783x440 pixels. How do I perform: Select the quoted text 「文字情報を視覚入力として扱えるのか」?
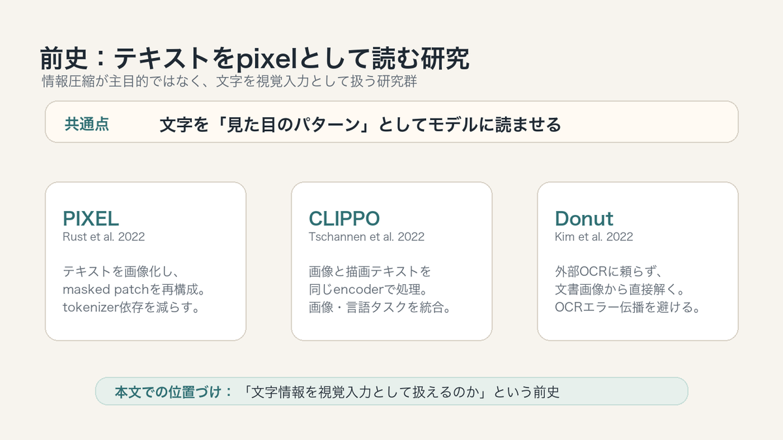tap(365, 392)
